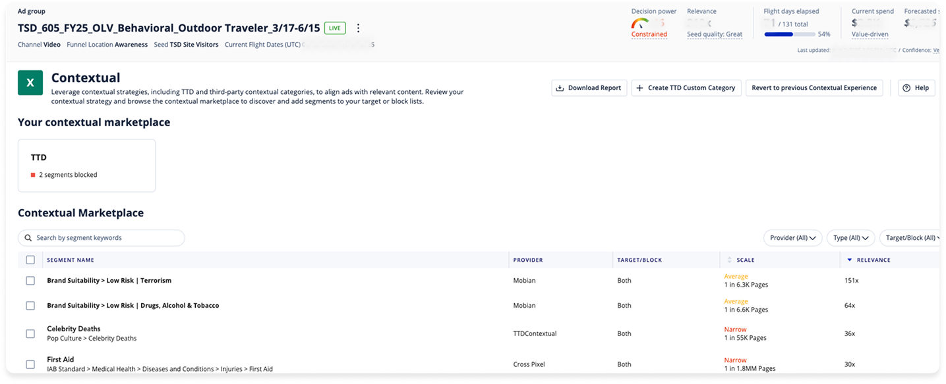Select the Terrorism brand suitability segment checkbox
Viewport: 946px width, 384px height.
click(x=30, y=279)
